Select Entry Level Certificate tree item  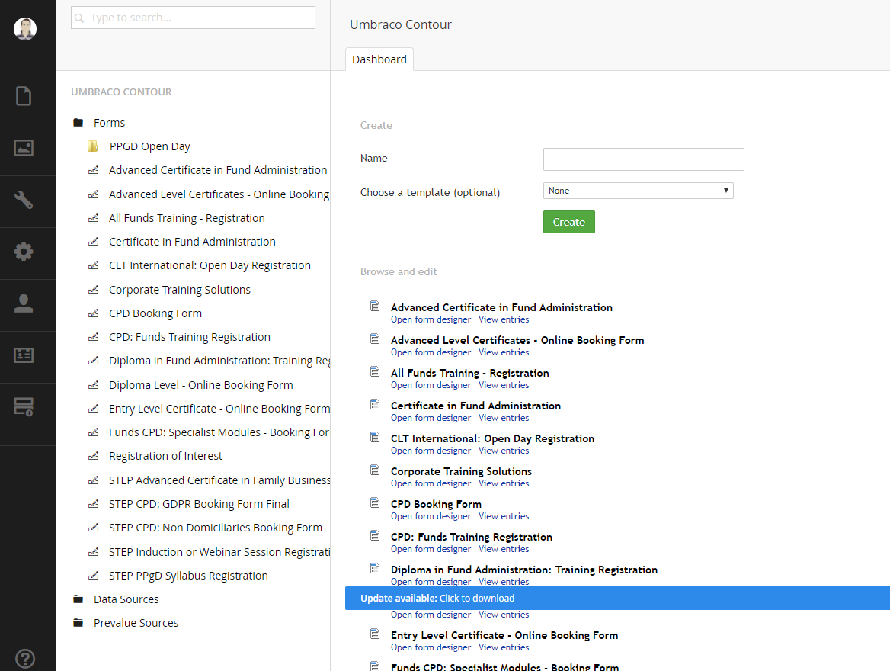click(219, 409)
